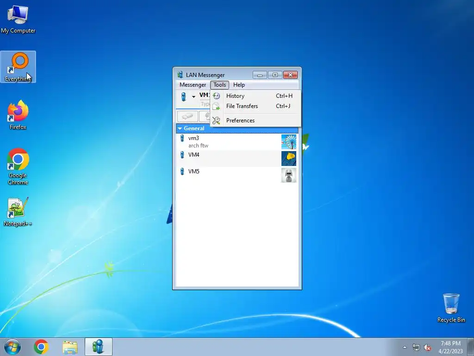Click the LAN Messenger taskbar button
The height and width of the screenshot is (356, 474).
click(x=99, y=347)
